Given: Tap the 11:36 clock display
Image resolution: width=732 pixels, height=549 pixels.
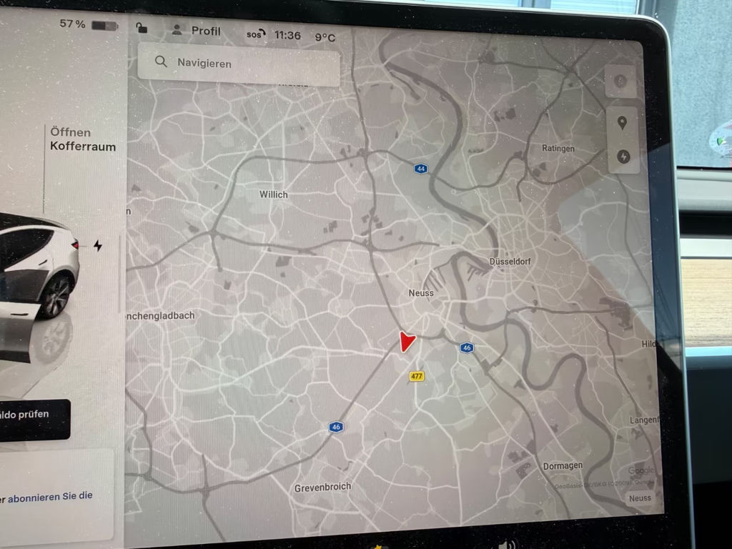Looking at the screenshot, I should [x=287, y=35].
